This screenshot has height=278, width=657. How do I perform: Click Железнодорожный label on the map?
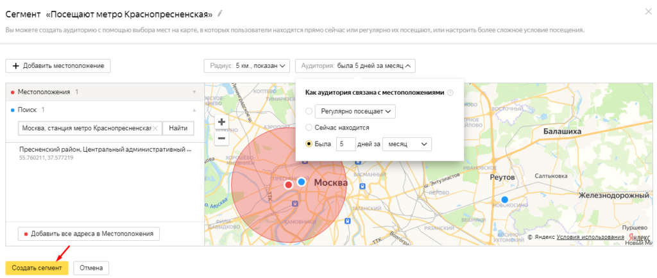click(614, 195)
